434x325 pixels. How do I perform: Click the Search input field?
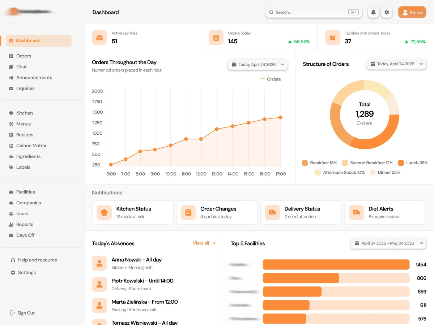point(314,12)
